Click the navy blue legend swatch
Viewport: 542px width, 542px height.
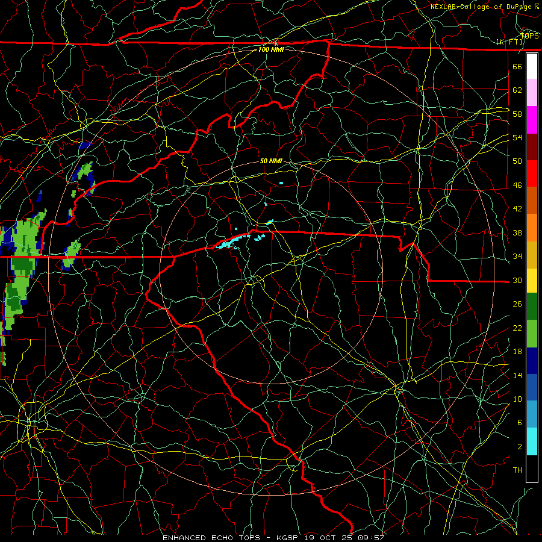[x=532, y=361]
